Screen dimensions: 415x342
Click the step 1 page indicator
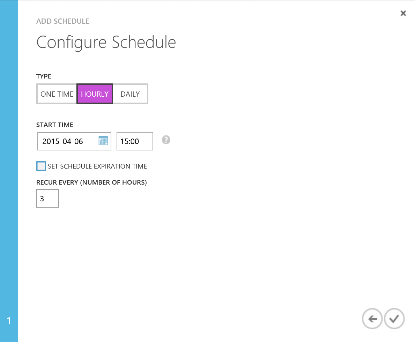9,321
